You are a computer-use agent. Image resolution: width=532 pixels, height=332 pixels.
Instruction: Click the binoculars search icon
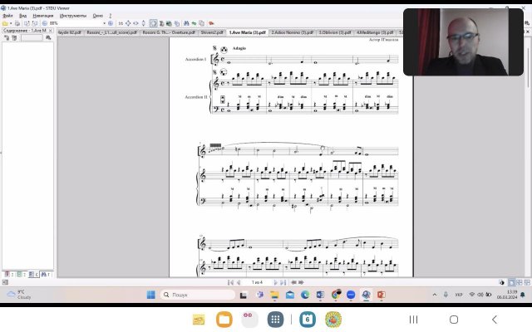pyautogui.click(x=186, y=23)
